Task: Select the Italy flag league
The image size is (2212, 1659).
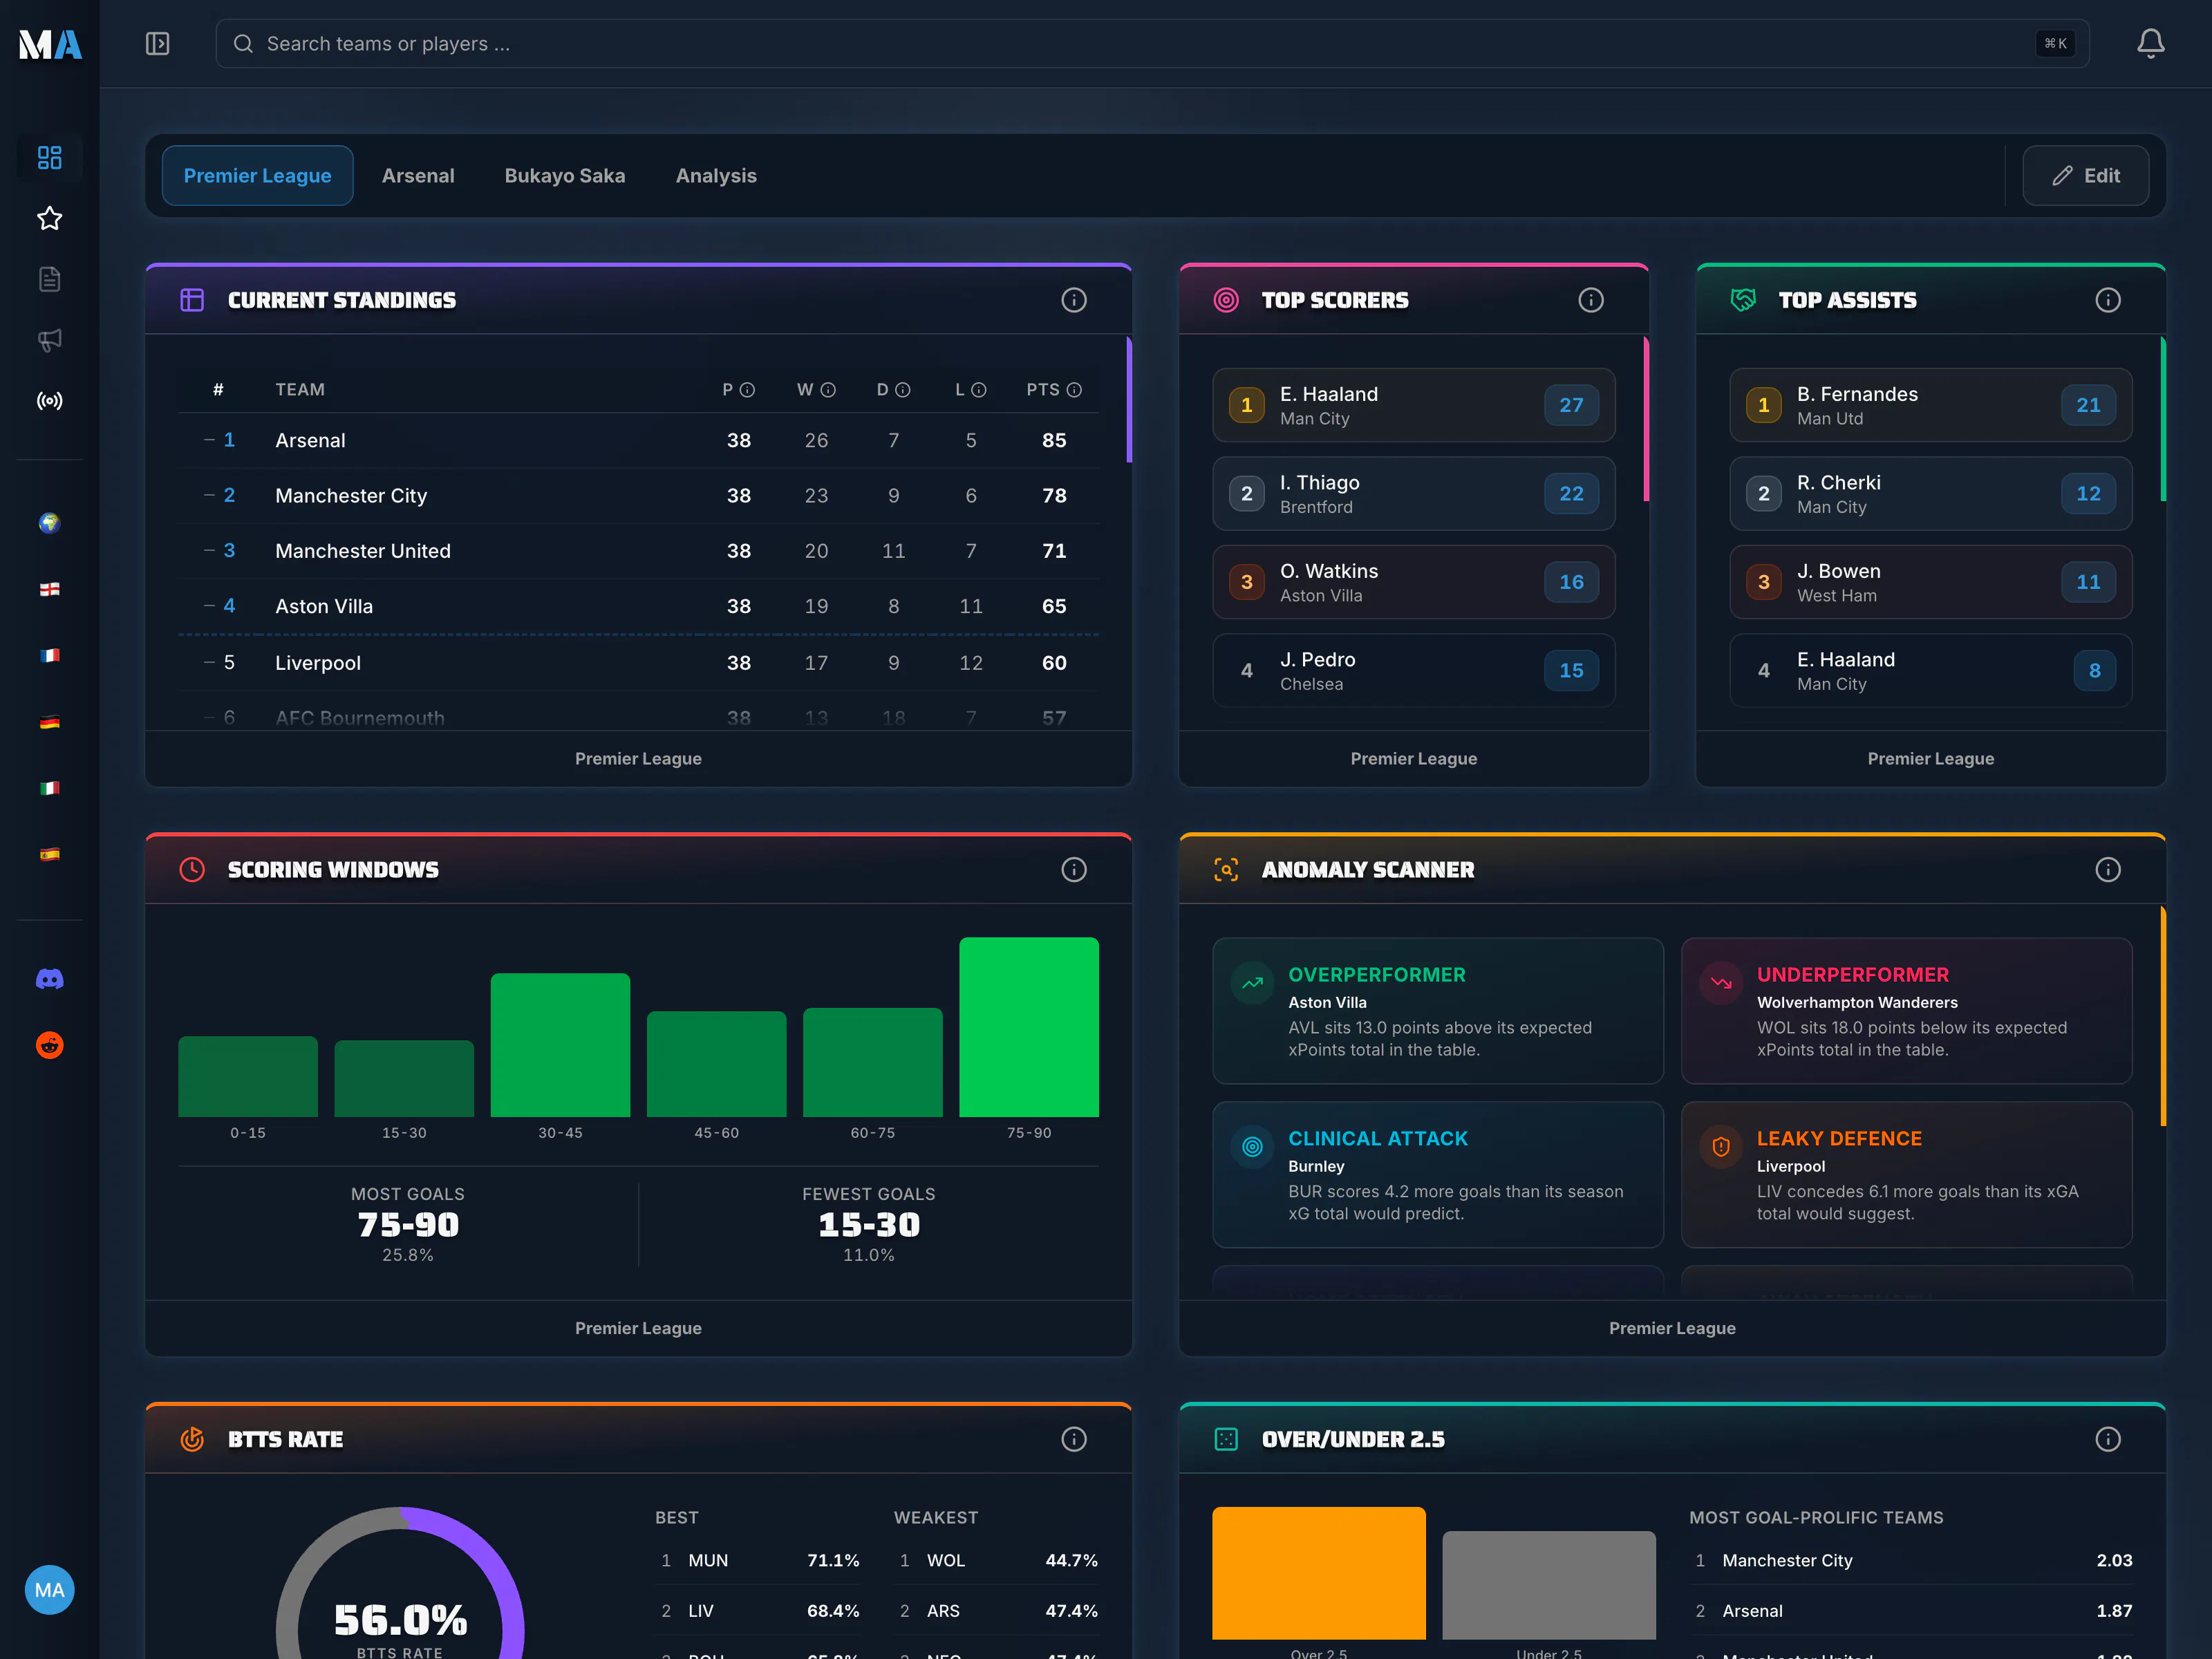Action: point(49,788)
